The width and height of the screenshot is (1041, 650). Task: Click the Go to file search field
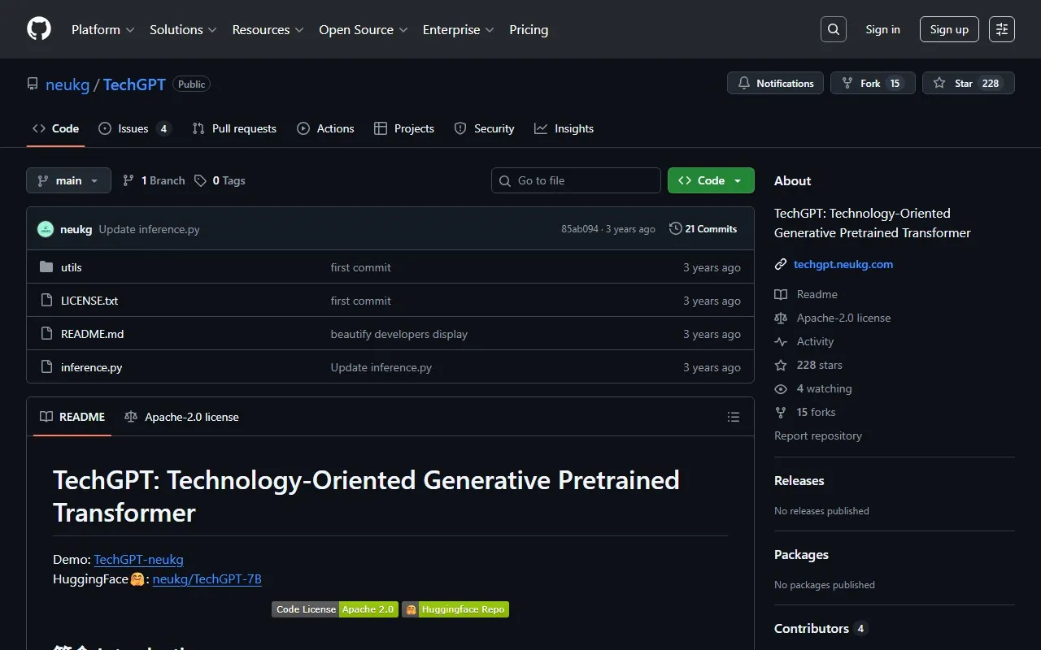[x=576, y=180]
